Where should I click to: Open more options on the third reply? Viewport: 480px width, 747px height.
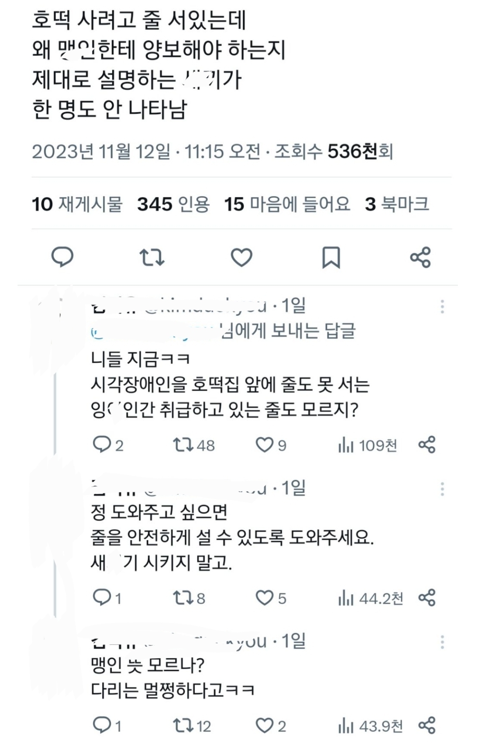[x=442, y=642]
